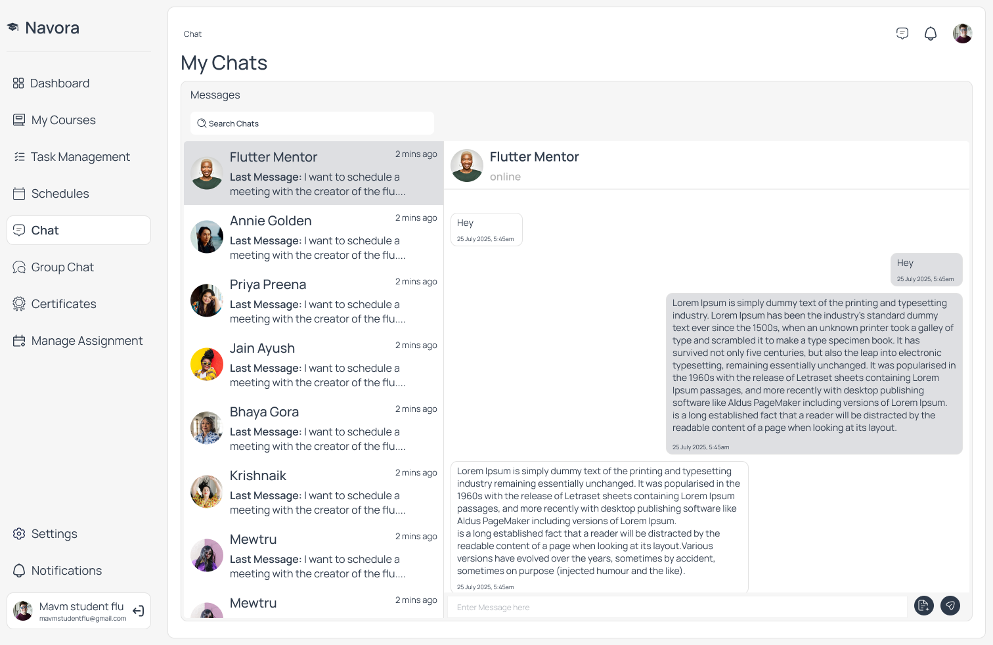Open the profile avatar in top right
Image resolution: width=993 pixels, height=645 pixels.
[x=963, y=33]
